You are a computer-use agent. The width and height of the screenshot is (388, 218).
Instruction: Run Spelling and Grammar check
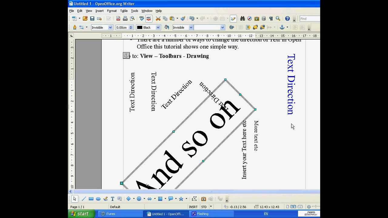pyautogui.click(x=142, y=19)
